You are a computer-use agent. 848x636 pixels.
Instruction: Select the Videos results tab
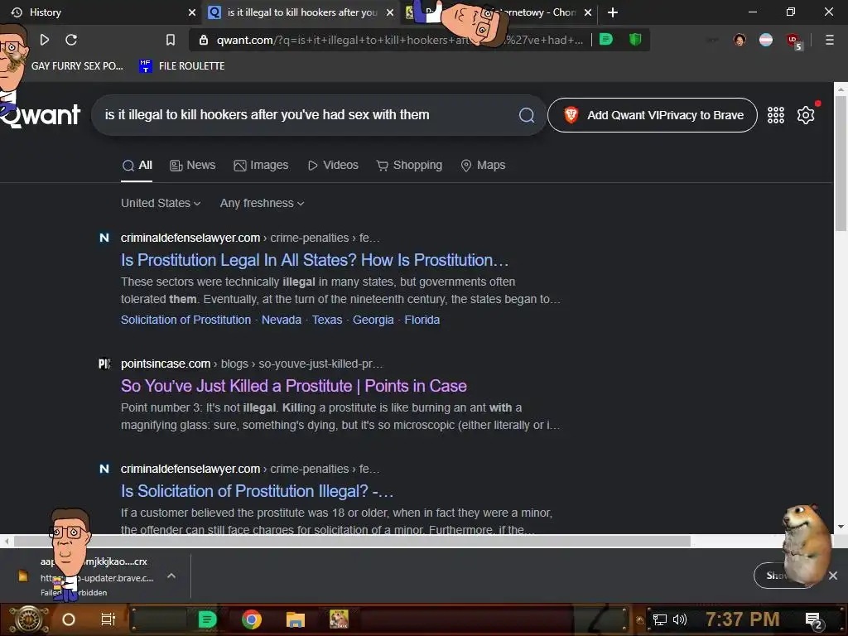[333, 166]
